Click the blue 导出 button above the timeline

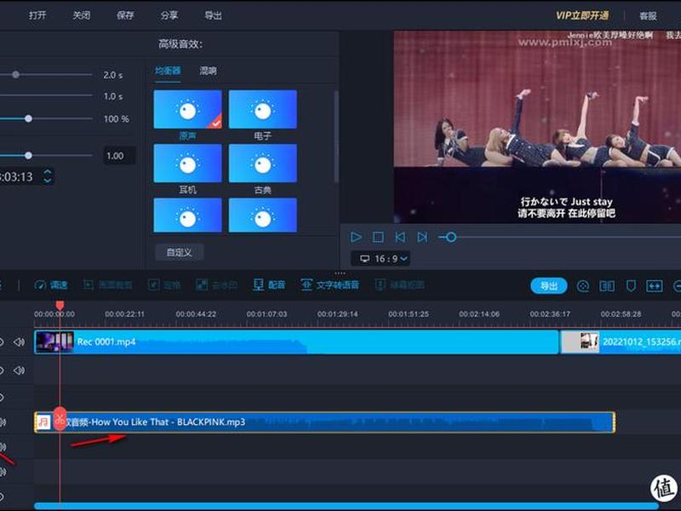pyautogui.click(x=549, y=285)
